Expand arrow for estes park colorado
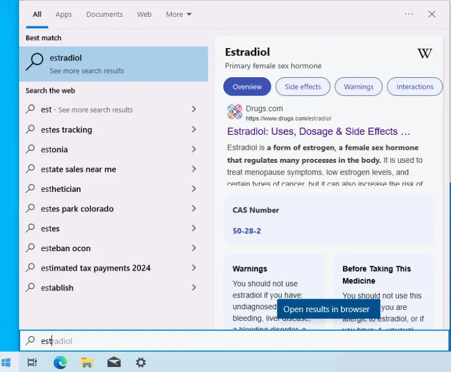 (194, 209)
